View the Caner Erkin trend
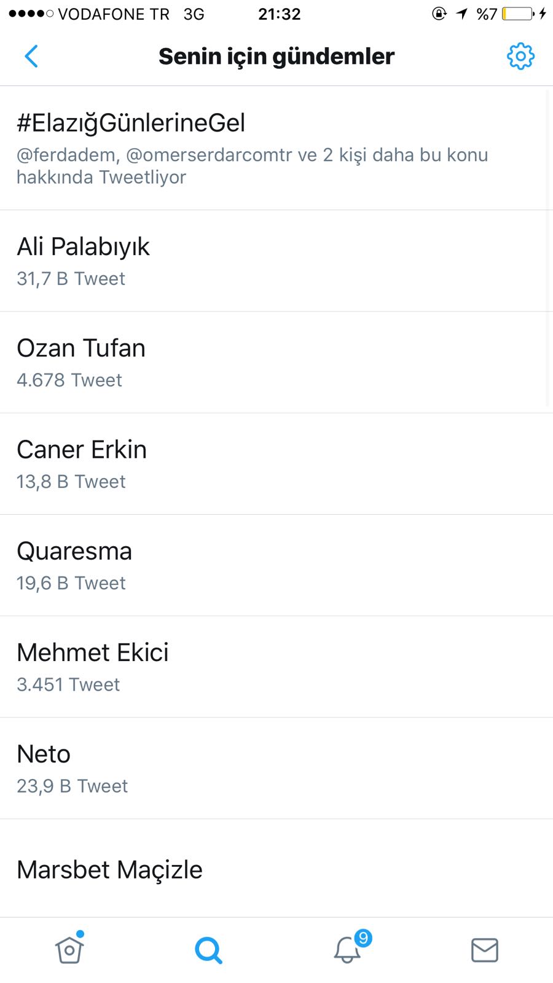The width and height of the screenshot is (553, 983). [82, 450]
